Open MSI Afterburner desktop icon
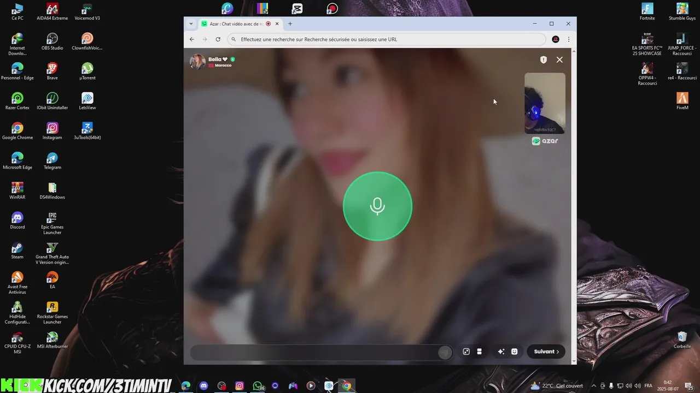Screen dimensions: 700x393 (52, 340)
